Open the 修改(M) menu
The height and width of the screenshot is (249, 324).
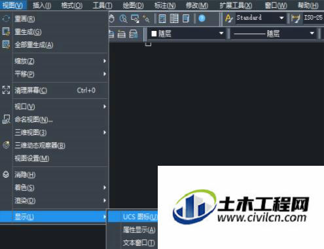click(197, 5)
